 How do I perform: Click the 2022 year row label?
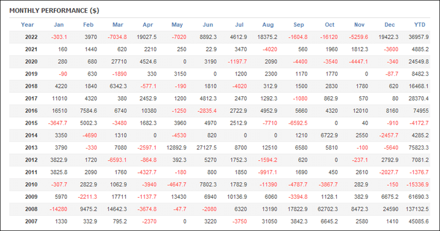tap(31, 37)
